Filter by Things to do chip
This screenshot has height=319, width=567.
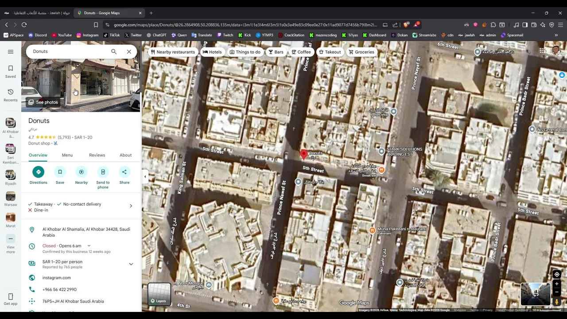tap(245, 52)
